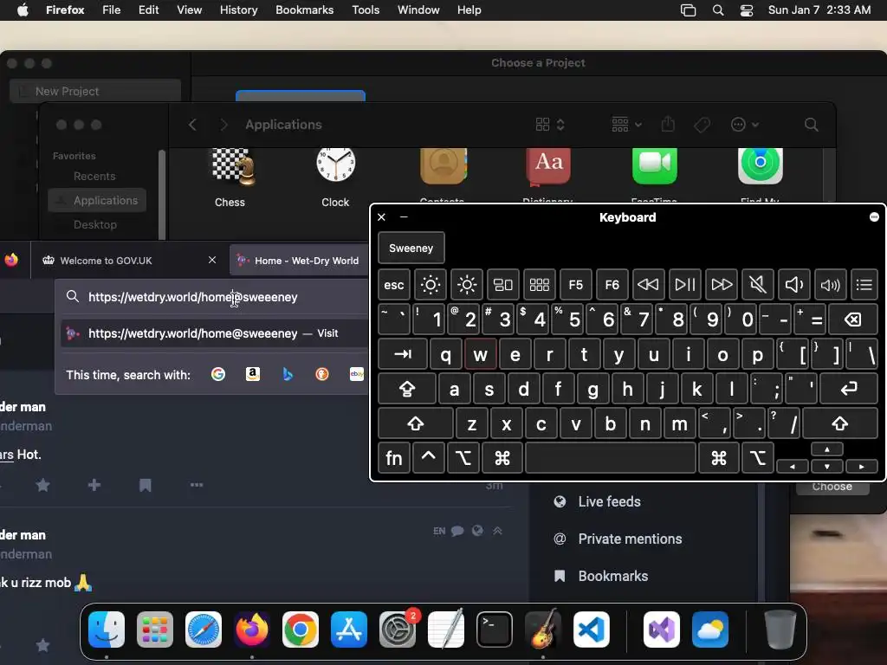Tap the brightness up key on the keyboard
887x665 pixels.
[467, 284]
